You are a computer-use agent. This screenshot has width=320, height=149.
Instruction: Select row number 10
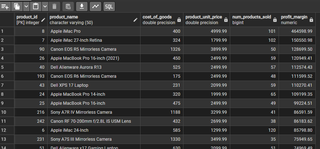pos(7,112)
